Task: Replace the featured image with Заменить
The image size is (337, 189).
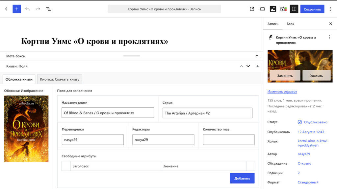Action: [x=285, y=76]
